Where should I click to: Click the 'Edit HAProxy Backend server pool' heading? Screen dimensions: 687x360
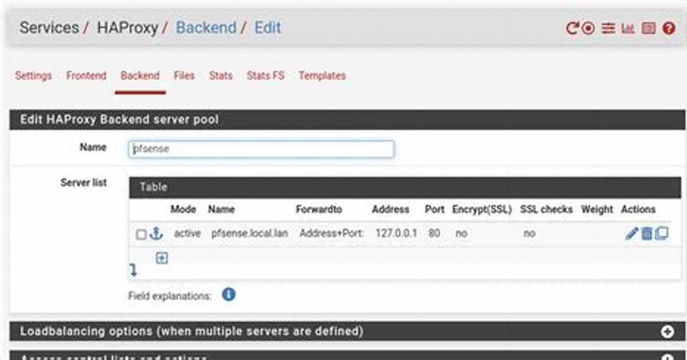pyautogui.click(x=119, y=120)
